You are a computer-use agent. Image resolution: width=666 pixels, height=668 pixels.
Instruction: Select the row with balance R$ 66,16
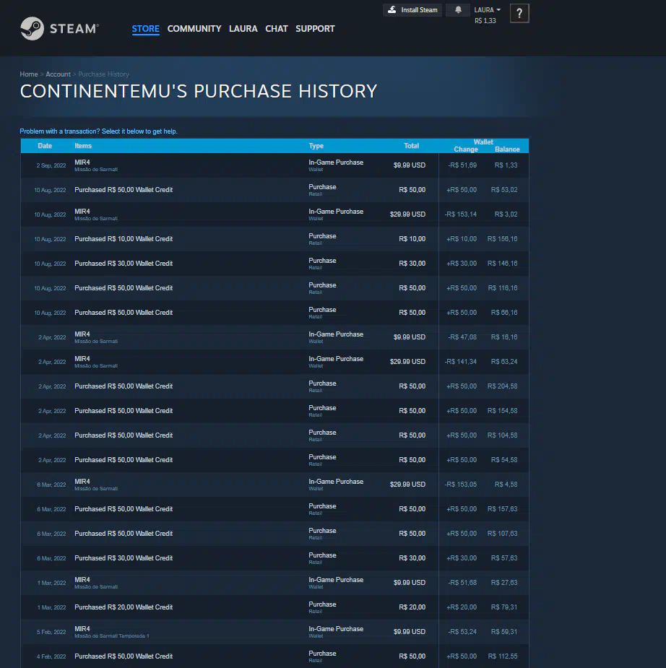[274, 313]
